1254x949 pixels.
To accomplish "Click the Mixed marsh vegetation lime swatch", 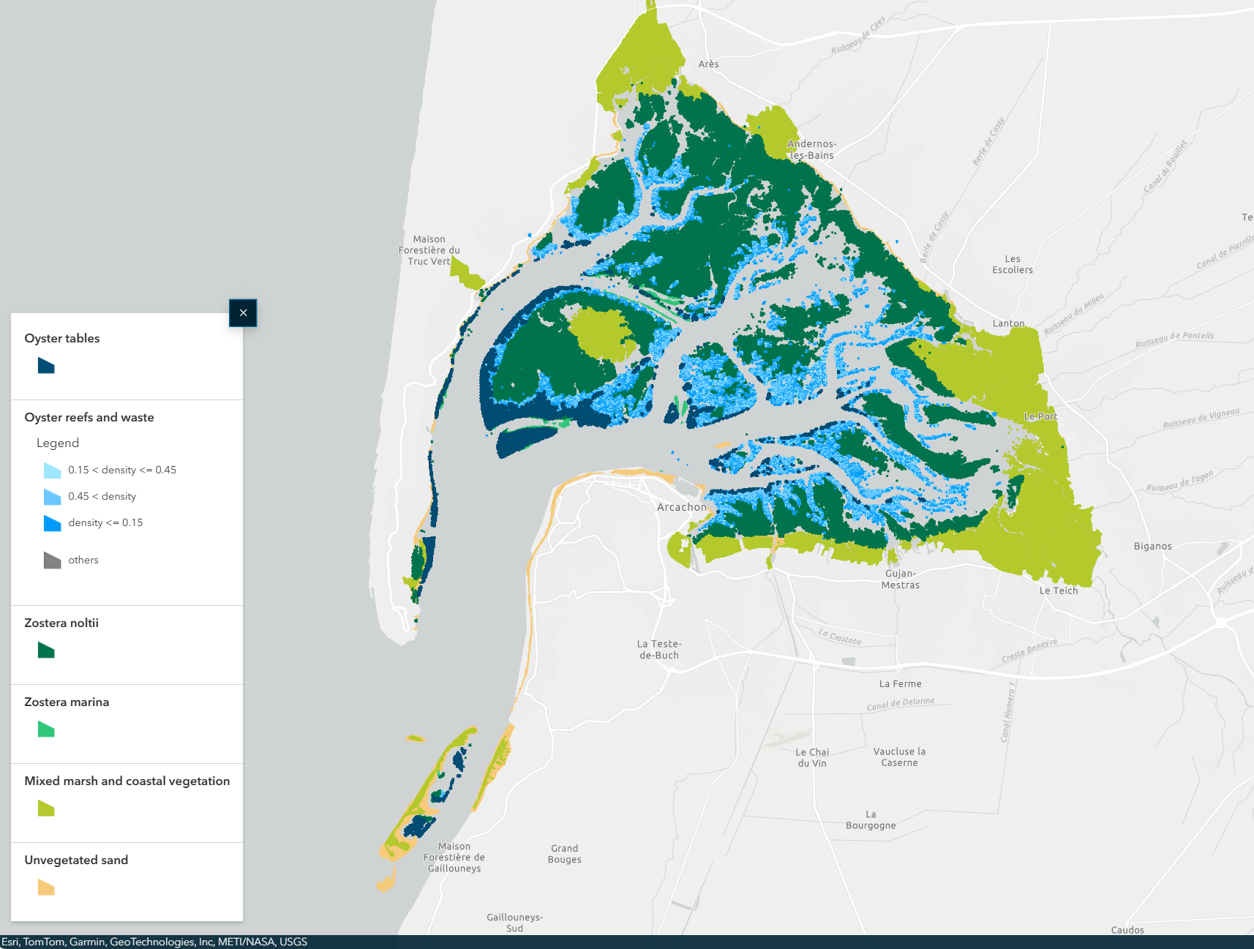I will 46,808.
